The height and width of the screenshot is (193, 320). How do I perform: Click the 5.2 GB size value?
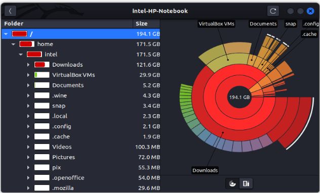(x=151, y=85)
